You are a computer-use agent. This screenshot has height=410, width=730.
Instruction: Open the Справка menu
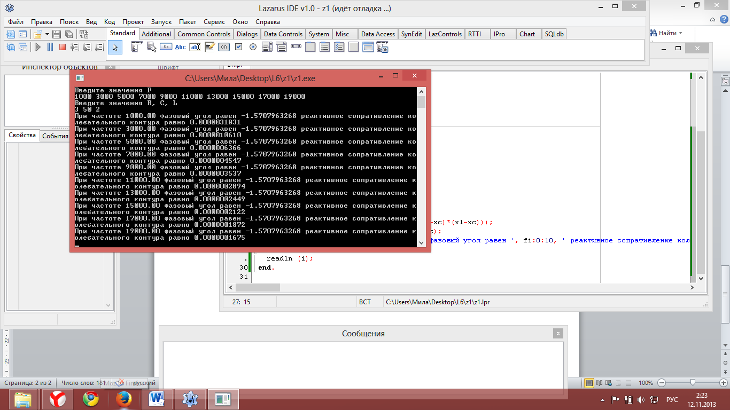268,22
